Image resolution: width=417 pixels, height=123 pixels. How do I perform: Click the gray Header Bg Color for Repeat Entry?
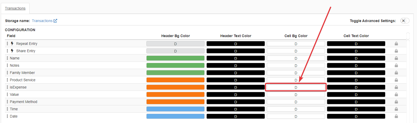click(175, 44)
